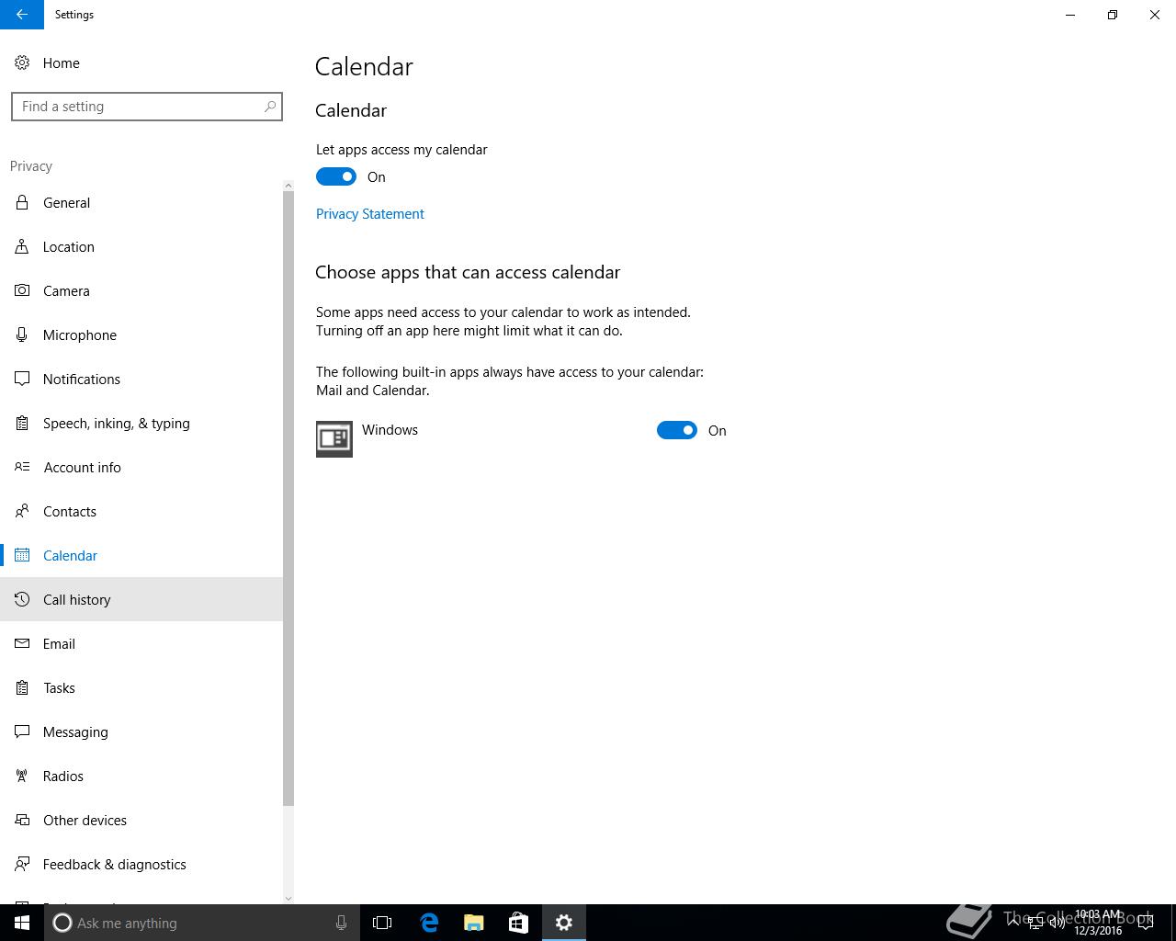Open Feedback & diagnostics settings
Screen dimensions: 1176x941
(141, 865)
